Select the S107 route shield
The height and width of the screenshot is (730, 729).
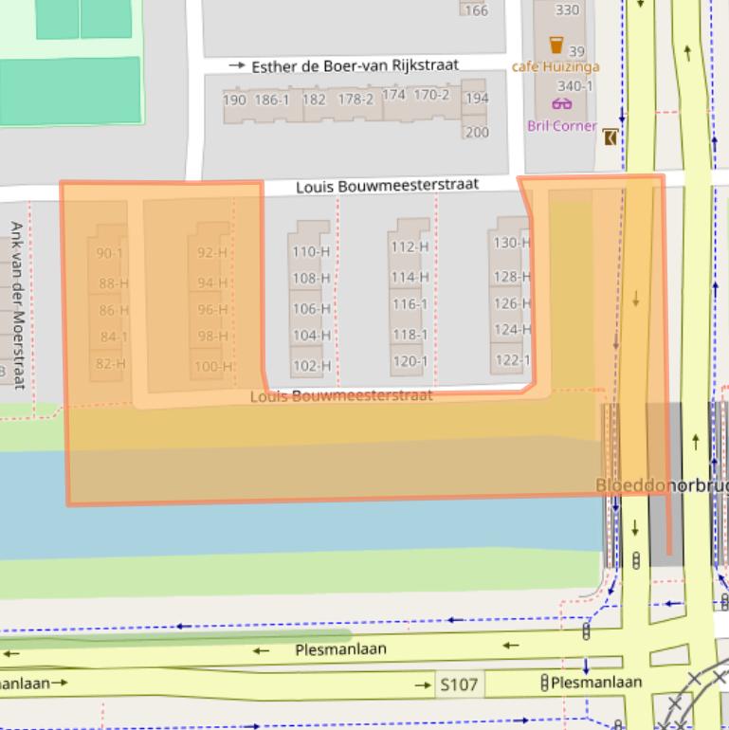(458, 684)
